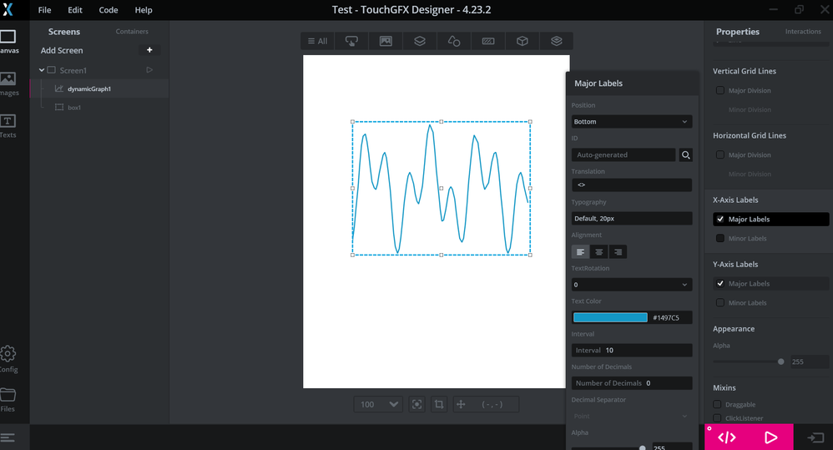Switch to the Screens tab
This screenshot has height=450, width=833.
point(64,32)
